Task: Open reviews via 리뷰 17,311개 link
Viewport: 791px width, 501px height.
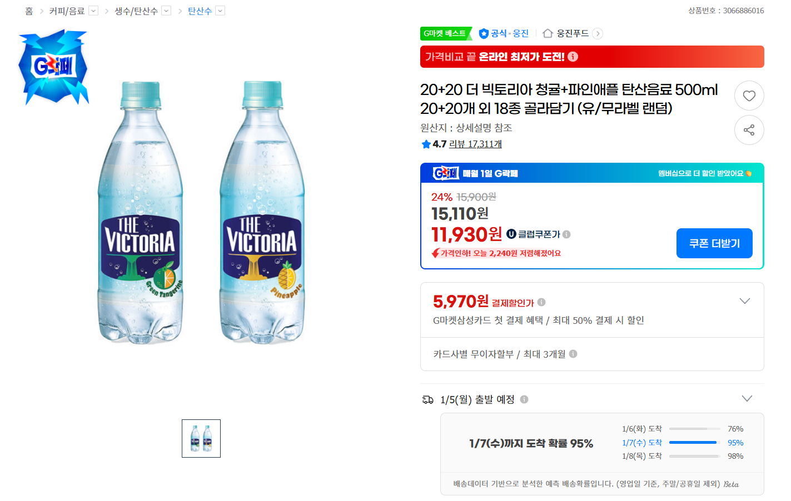Action: click(475, 144)
